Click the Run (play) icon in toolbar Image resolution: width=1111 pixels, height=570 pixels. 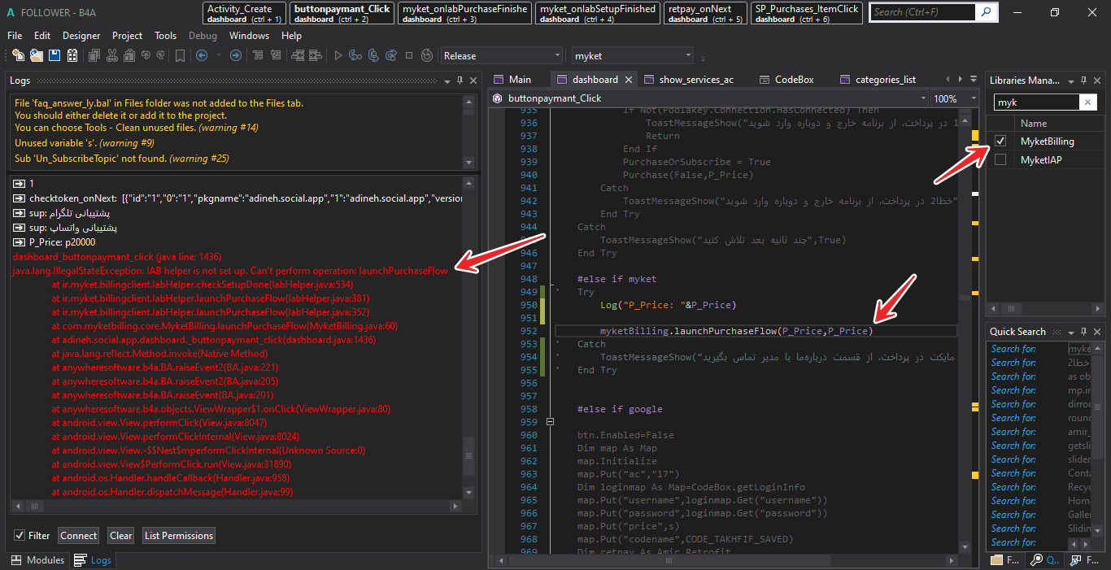click(338, 55)
